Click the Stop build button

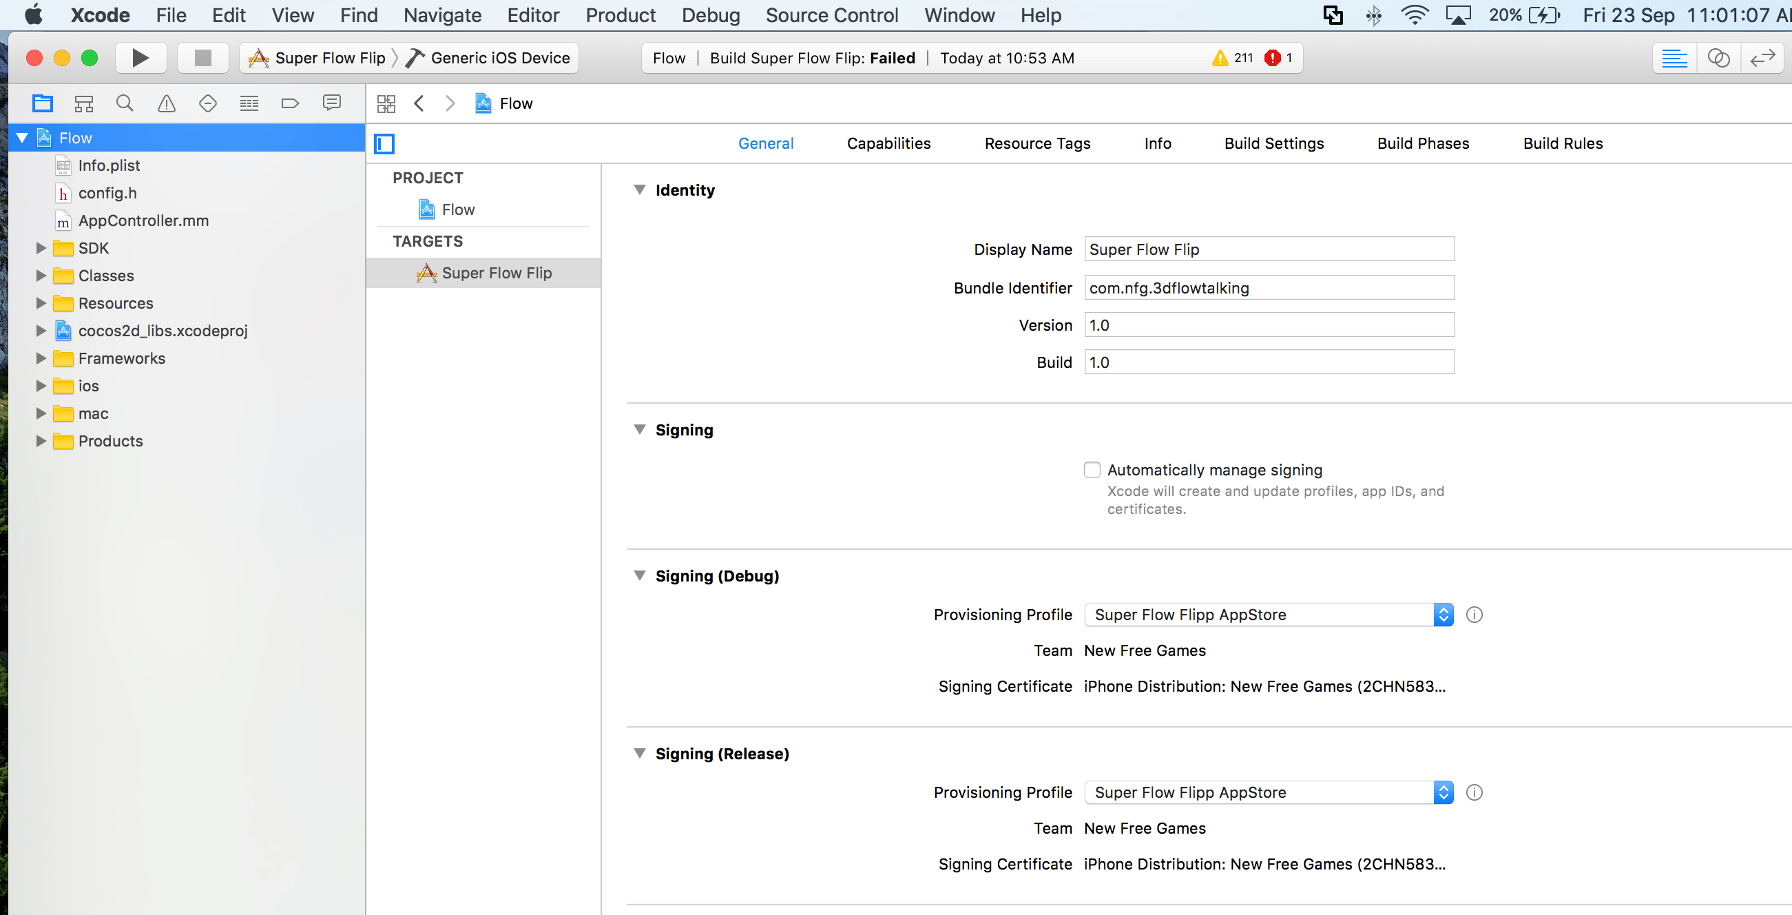[202, 58]
